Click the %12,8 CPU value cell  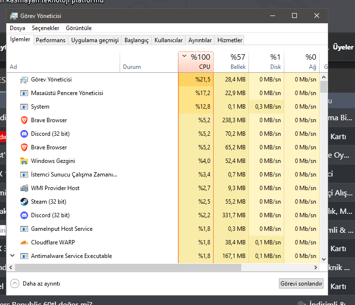(x=196, y=107)
